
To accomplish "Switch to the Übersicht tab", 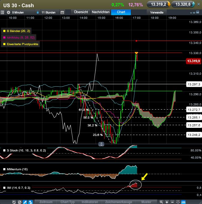I will click(80, 12).
